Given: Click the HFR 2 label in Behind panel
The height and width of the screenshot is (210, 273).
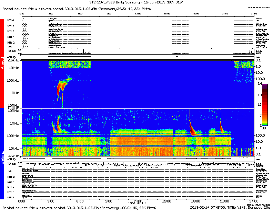Looking at the screenshot, I should (x=11, y=176).
